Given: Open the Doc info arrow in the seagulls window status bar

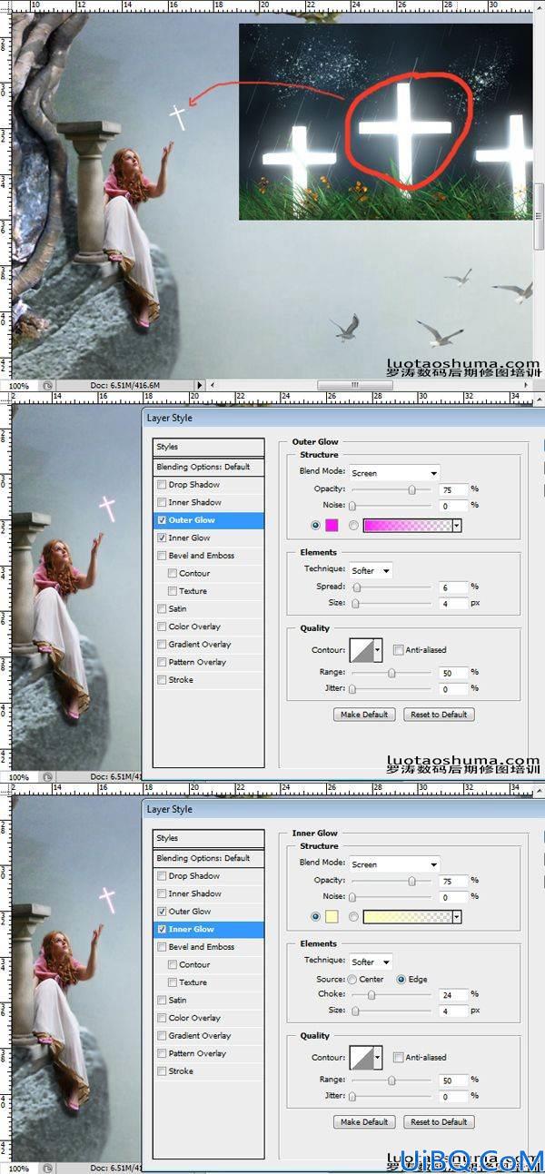Looking at the screenshot, I should coord(202,385).
